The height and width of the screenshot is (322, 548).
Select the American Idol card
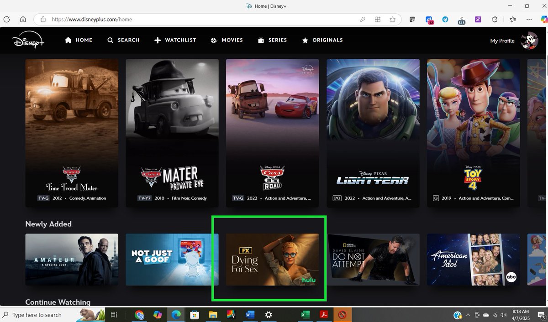point(474,260)
